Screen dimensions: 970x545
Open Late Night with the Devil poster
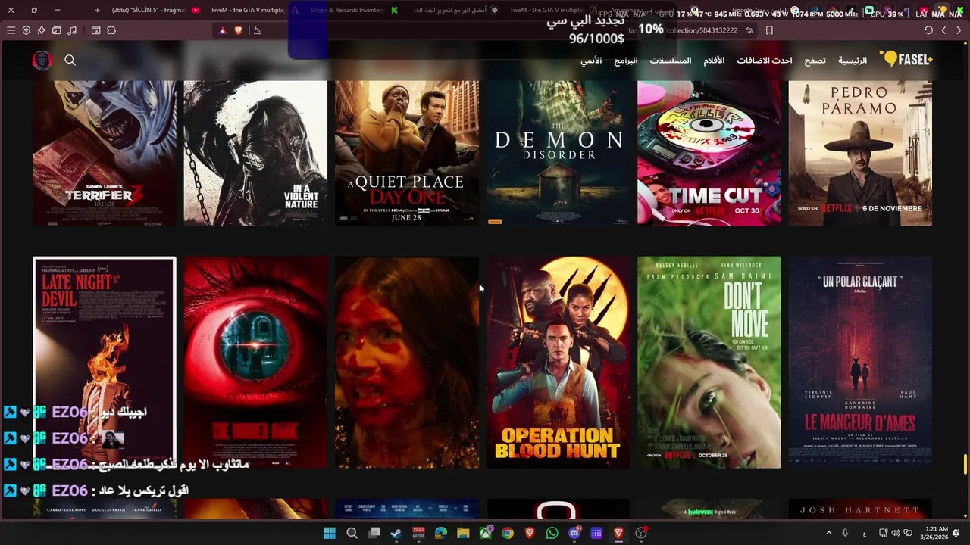[105, 363]
